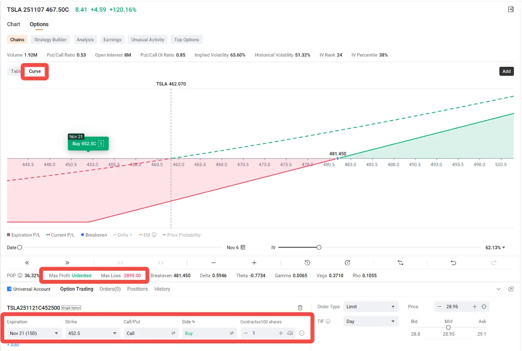522x351 pixels.
Task: Select the Curve view
Action: pyautogui.click(x=35, y=71)
